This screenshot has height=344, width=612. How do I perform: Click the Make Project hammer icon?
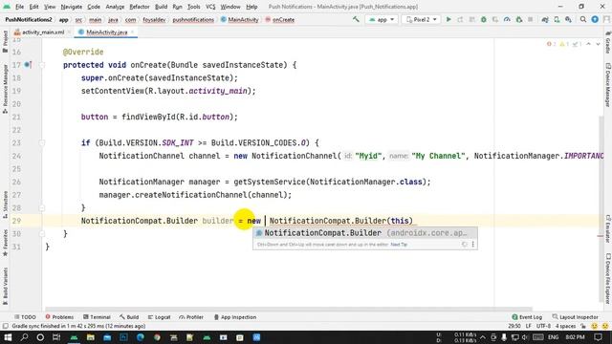(x=356, y=19)
